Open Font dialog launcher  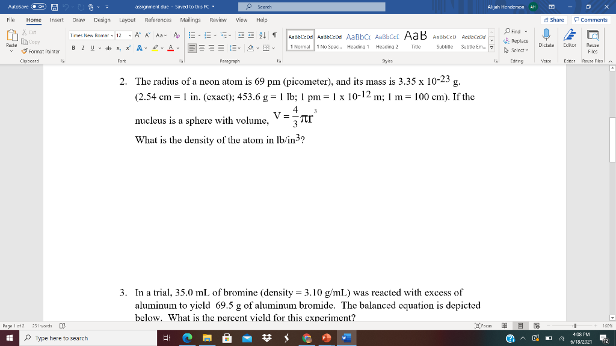[x=181, y=61]
